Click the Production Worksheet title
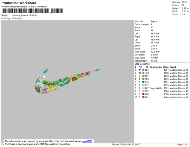Image resolution: width=190 pixels, height=147 pixels. click(x=19, y=3)
